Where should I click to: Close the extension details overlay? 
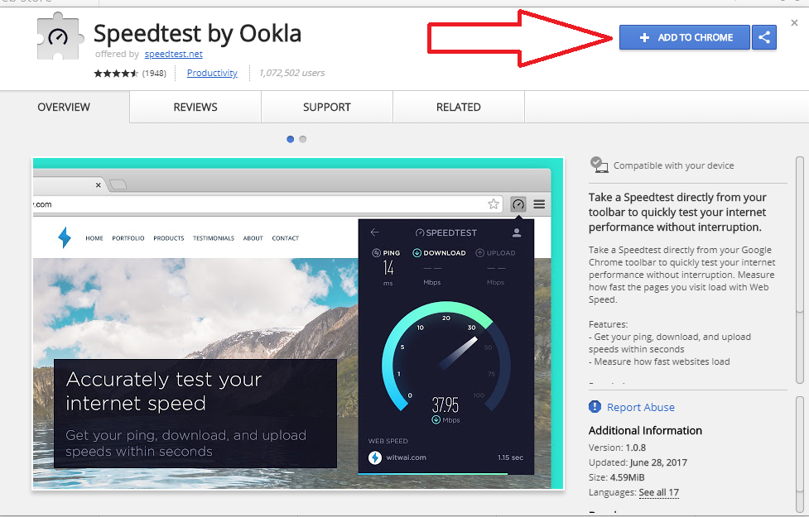(x=795, y=22)
